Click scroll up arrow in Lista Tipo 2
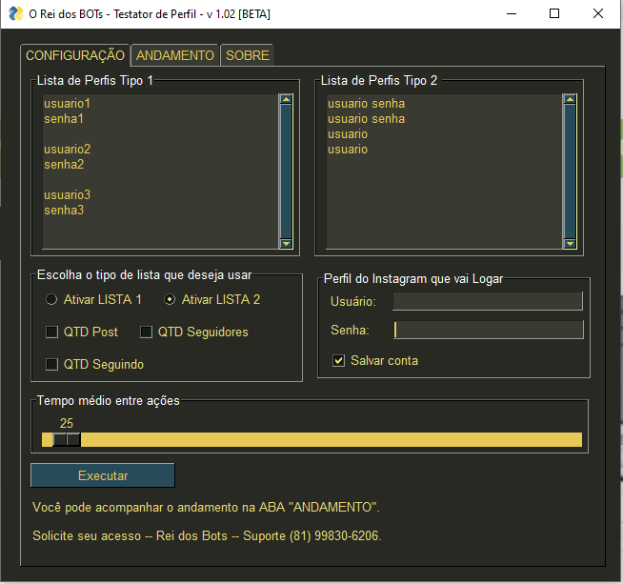This screenshot has width=623, height=584. point(570,99)
